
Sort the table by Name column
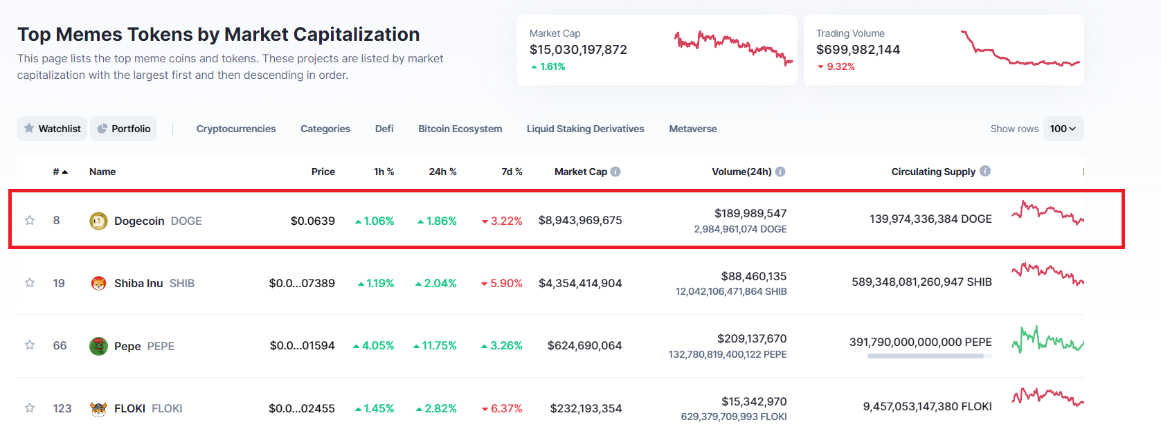(x=102, y=172)
